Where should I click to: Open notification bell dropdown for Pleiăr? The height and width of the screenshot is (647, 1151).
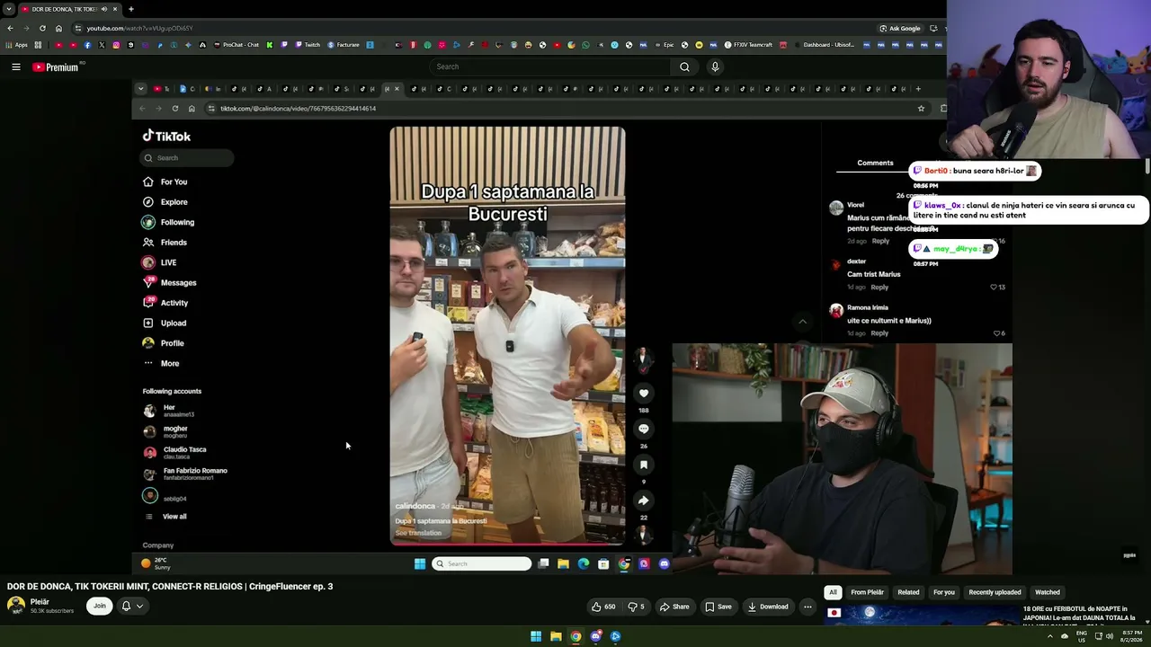tap(132, 606)
